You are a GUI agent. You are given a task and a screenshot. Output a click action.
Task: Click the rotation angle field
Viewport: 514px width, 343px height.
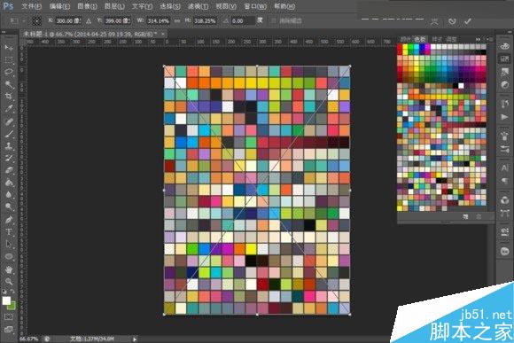pyautogui.click(x=242, y=21)
